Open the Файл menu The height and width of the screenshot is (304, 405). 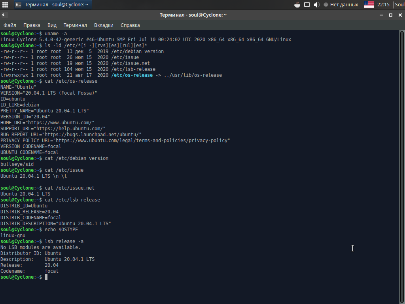tap(10, 25)
